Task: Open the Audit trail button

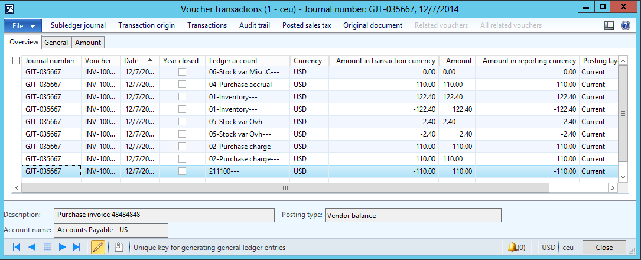Action: [255, 25]
